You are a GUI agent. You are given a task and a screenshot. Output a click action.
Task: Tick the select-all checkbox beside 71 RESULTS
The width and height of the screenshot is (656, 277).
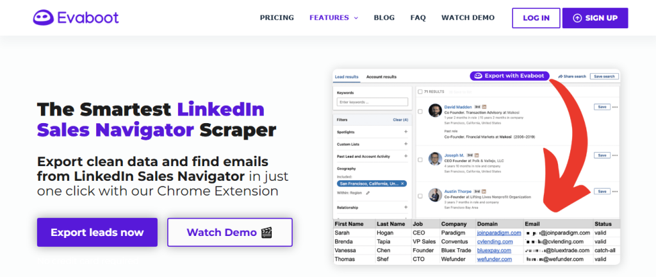click(x=420, y=91)
